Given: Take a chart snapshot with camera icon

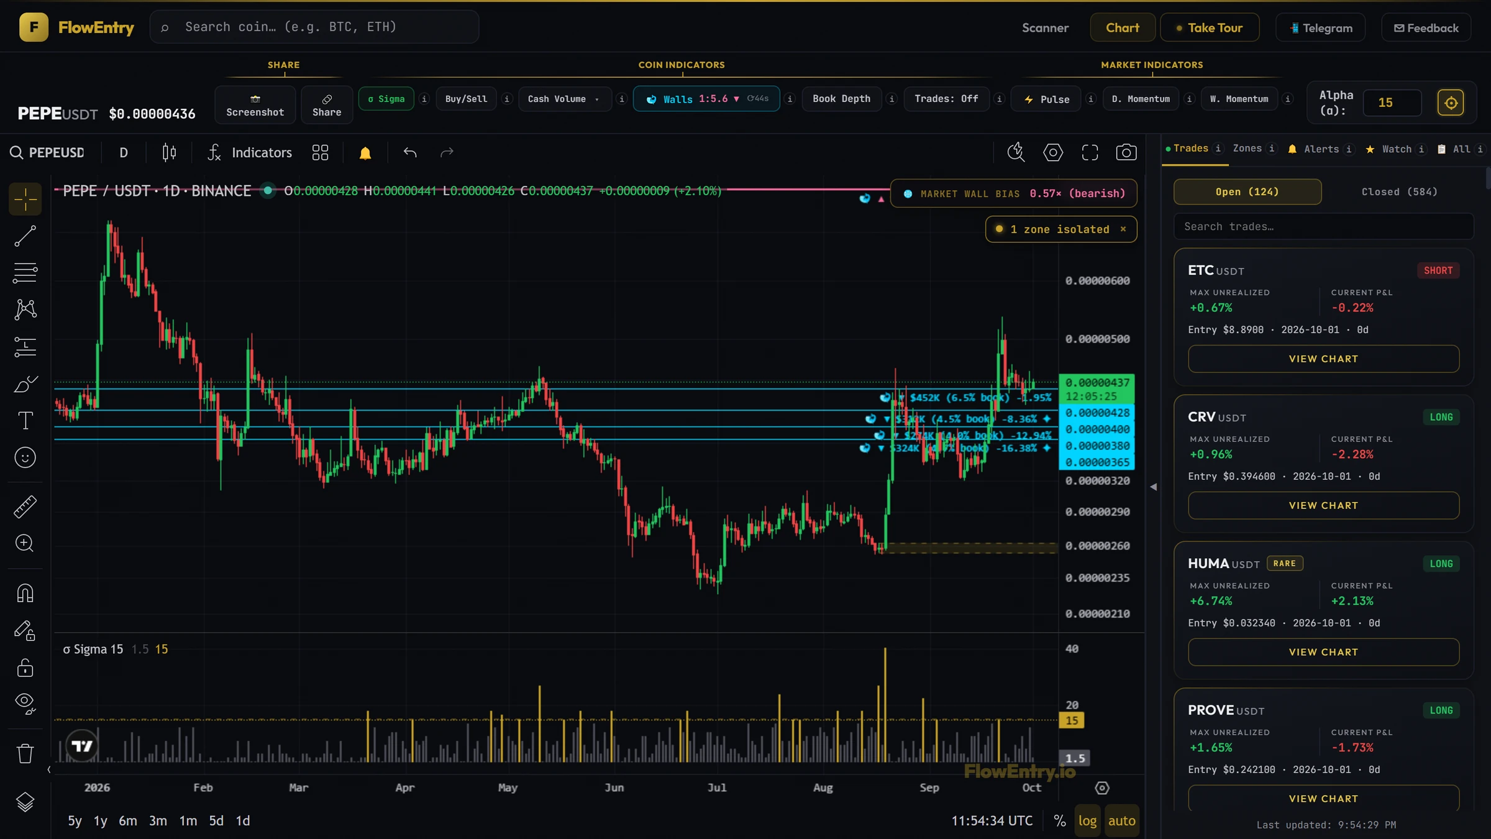Looking at the screenshot, I should click(x=1126, y=152).
